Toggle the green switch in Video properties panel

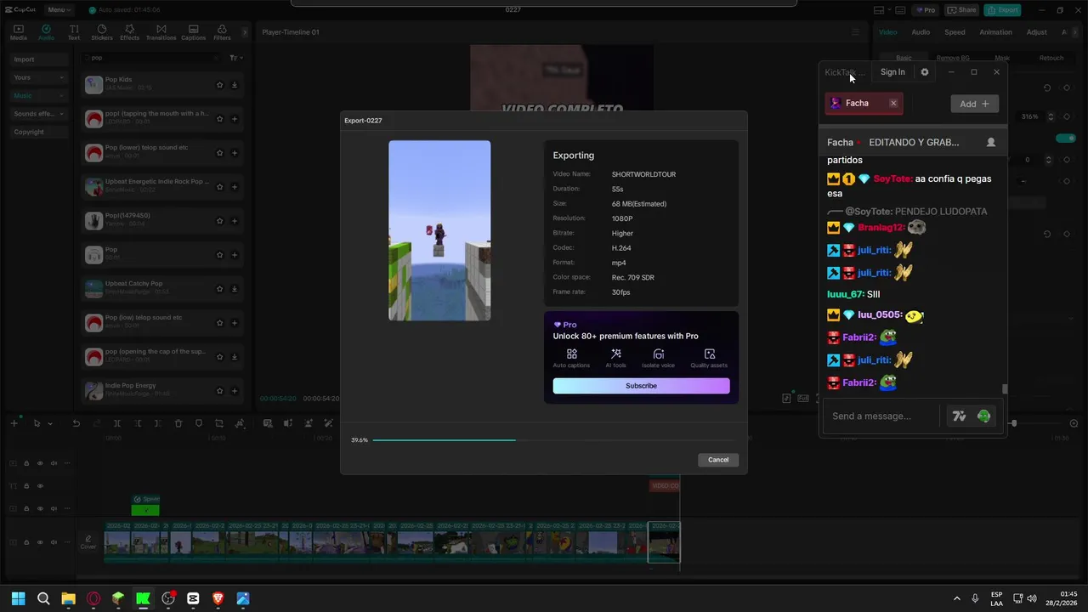coord(1065,138)
